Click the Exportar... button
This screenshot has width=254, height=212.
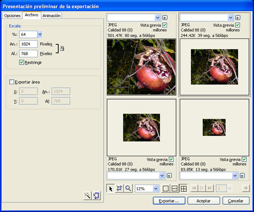pos(169,201)
